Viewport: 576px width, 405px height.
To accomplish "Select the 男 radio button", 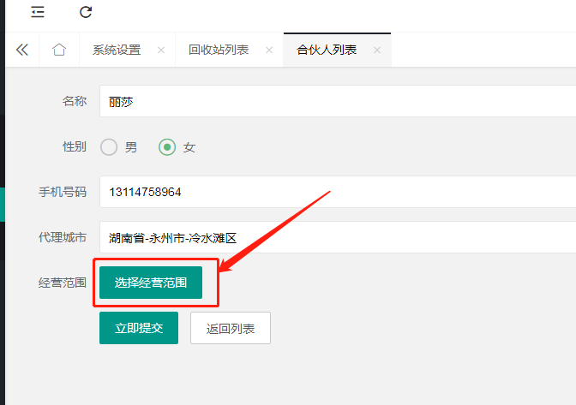I will click(109, 147).
